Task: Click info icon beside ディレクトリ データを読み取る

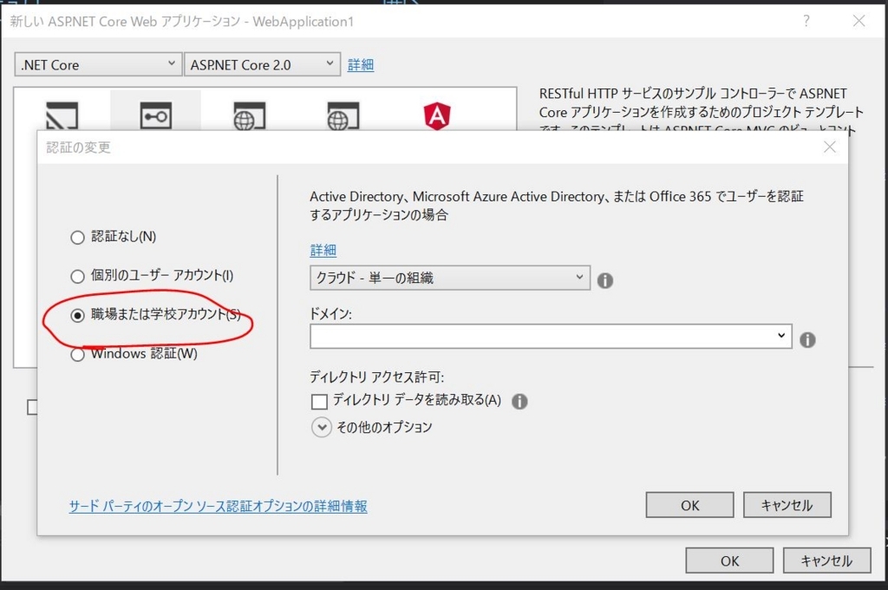Action: point(519,401)
